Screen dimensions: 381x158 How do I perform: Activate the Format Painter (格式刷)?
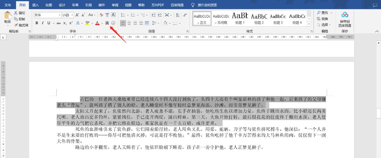[21, 25]
